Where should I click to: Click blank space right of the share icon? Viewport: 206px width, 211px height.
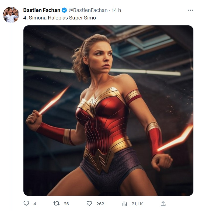[x=183, y=203]
